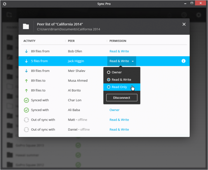Screen dimensions: 208x170
Task: Open Matt's Read & Write permission link
Action: (x=119, y=120)
